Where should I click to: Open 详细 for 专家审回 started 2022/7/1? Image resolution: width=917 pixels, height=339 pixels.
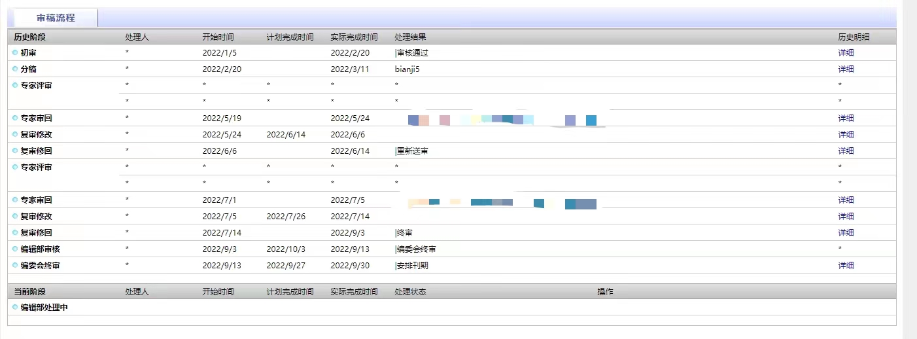click(x=846, y=200)
